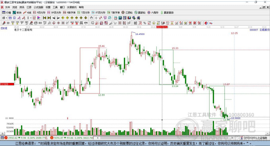
Task: Click the yin-yang taiji icon
Action: (x=206, y=23)
